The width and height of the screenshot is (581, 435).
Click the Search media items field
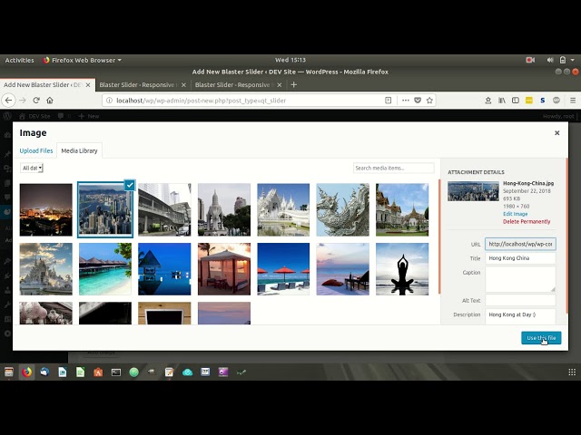(x=393, y=168)
